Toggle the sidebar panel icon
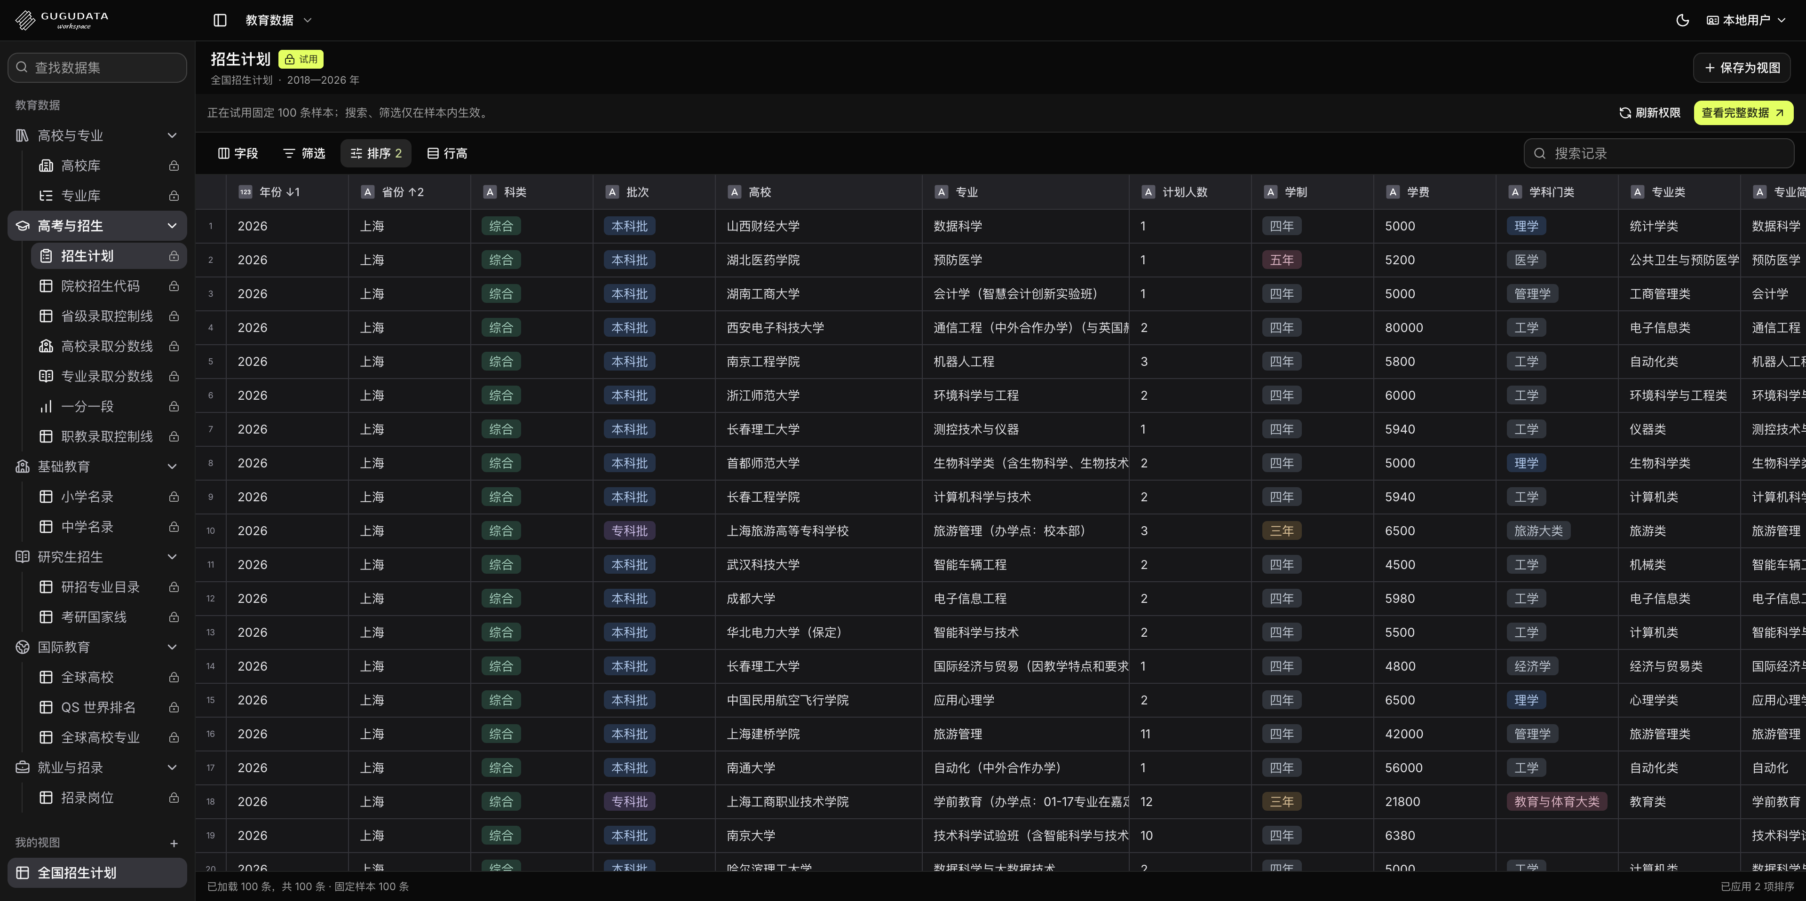Viewport: 1806px width, 901px height. 220,20
